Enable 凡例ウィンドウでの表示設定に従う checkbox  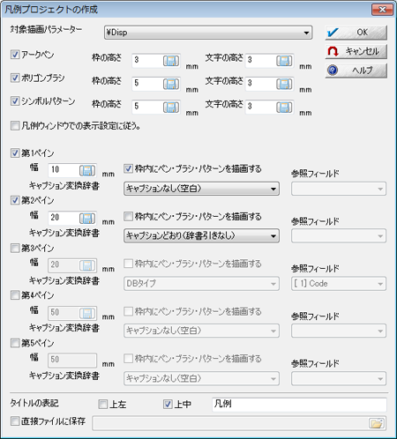15,126
